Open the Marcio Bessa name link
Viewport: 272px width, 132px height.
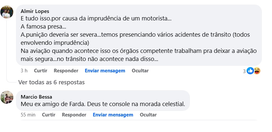pos(36,97)
